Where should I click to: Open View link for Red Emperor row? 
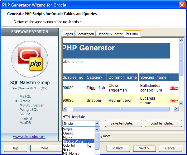coord(174,101)
